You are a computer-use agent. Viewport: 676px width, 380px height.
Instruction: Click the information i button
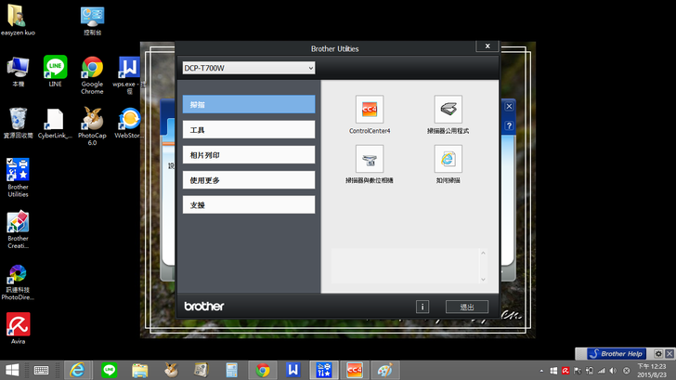pyautogui.click(x=422, y=307)
